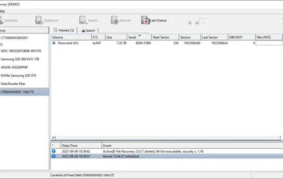Click the empty Mirr/FAT2 cell field

coord(269,43)
